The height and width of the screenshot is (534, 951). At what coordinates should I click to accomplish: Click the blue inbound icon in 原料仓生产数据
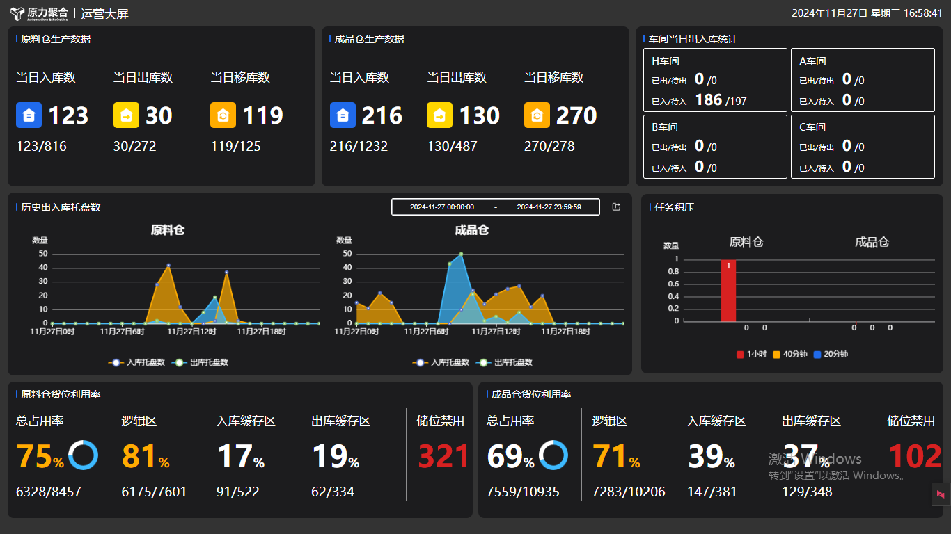tap(29, 115)
